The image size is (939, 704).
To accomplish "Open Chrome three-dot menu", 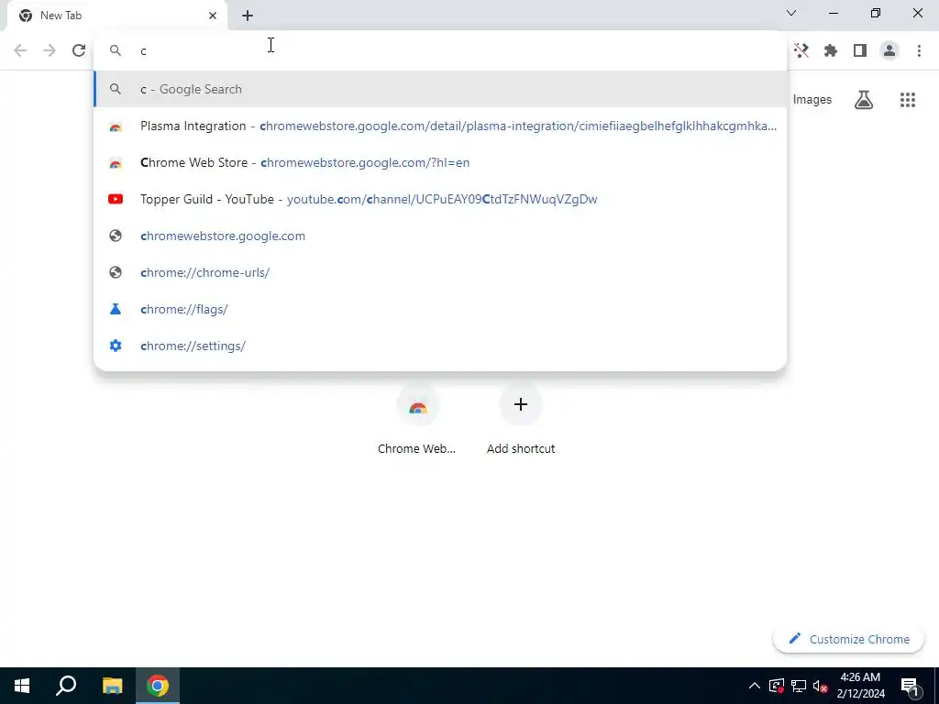I will (919, 50).
